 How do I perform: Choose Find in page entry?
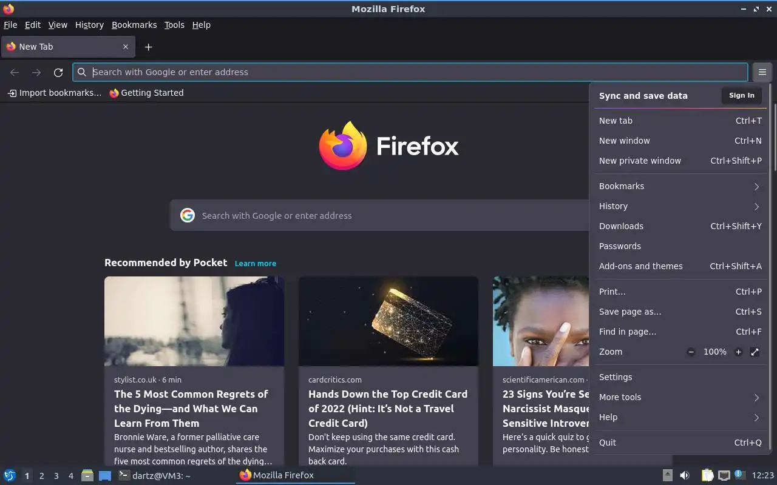click(679, 332)
